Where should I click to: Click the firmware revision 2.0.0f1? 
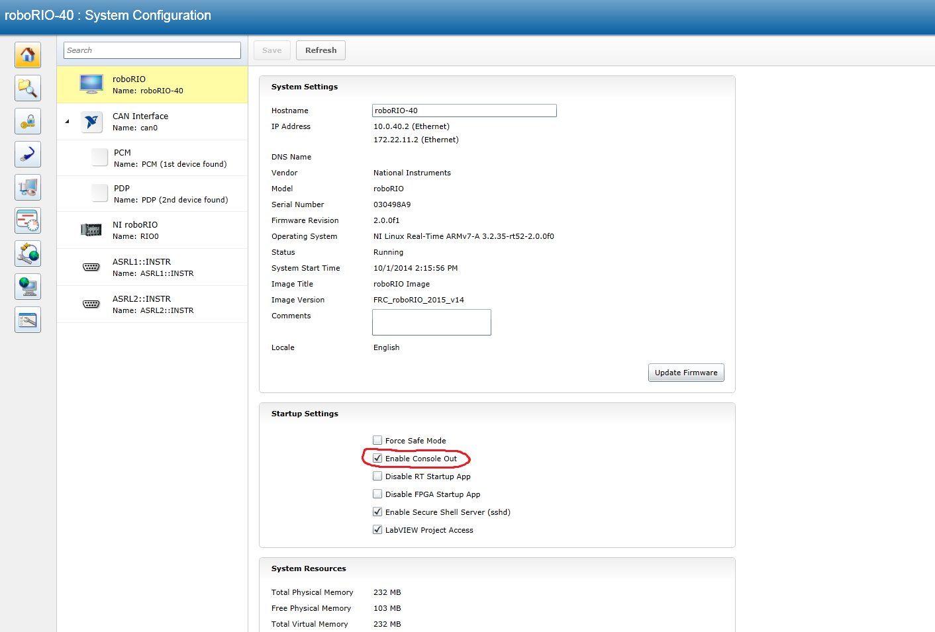pos(387,220)
